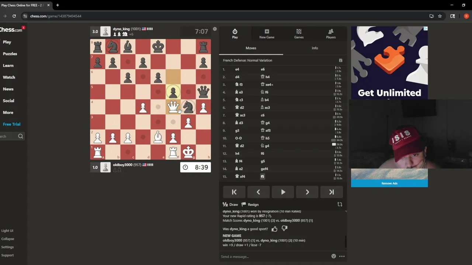The height and width of the screenshot is (265, 472).
Task: Select the black knight on g4
Action: [188, 107]
